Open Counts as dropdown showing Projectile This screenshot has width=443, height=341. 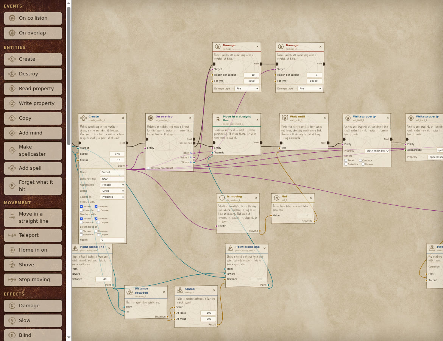(x=112, y=197)
